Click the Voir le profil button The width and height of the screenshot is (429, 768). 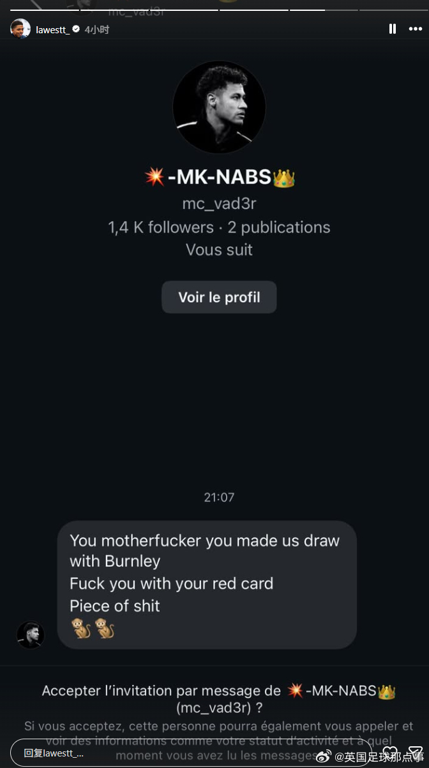pyautogui.click(x=219, y=297)
